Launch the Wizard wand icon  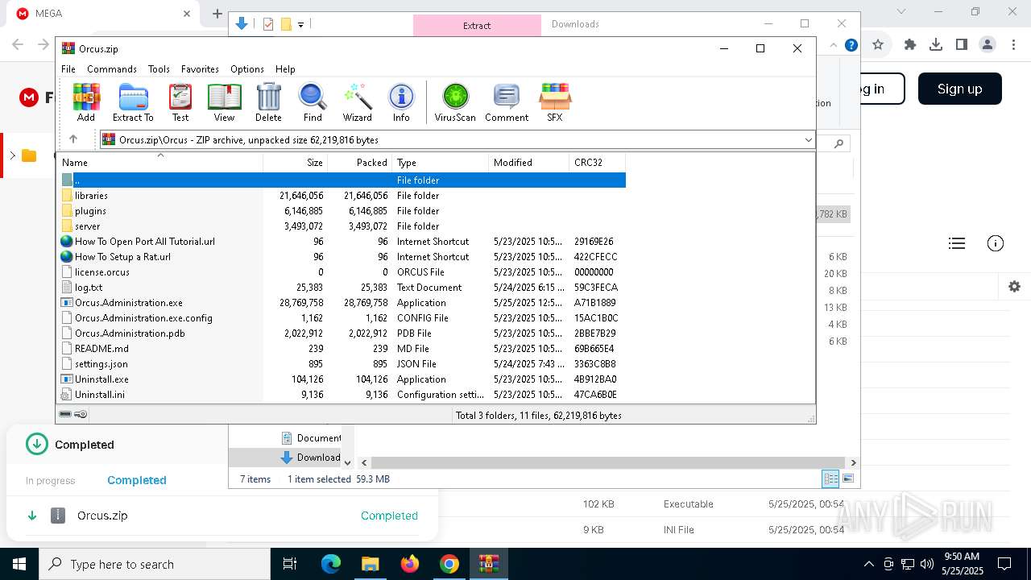[x=357, y=102]
